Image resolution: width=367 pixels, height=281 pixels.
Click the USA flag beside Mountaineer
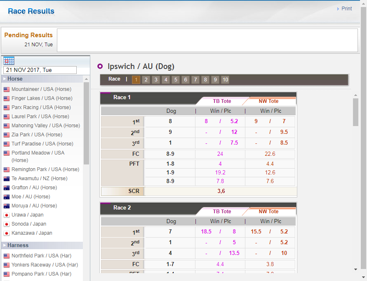7,89
